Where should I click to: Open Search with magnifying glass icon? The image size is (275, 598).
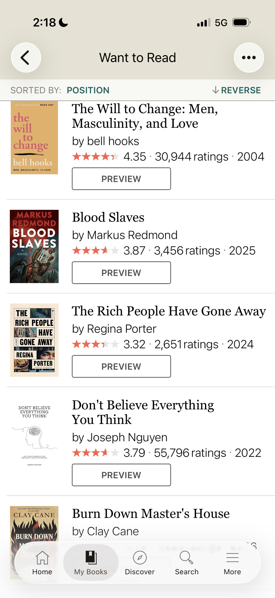pyautogui.click(x=186, y=563)
